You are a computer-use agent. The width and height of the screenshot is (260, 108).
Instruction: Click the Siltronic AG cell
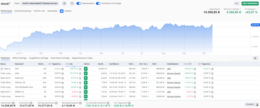(20, 82)
